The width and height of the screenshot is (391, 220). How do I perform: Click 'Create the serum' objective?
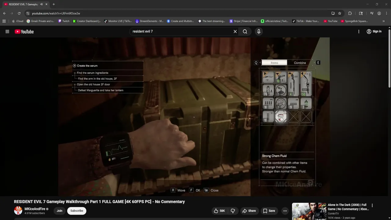pos(87,66)
